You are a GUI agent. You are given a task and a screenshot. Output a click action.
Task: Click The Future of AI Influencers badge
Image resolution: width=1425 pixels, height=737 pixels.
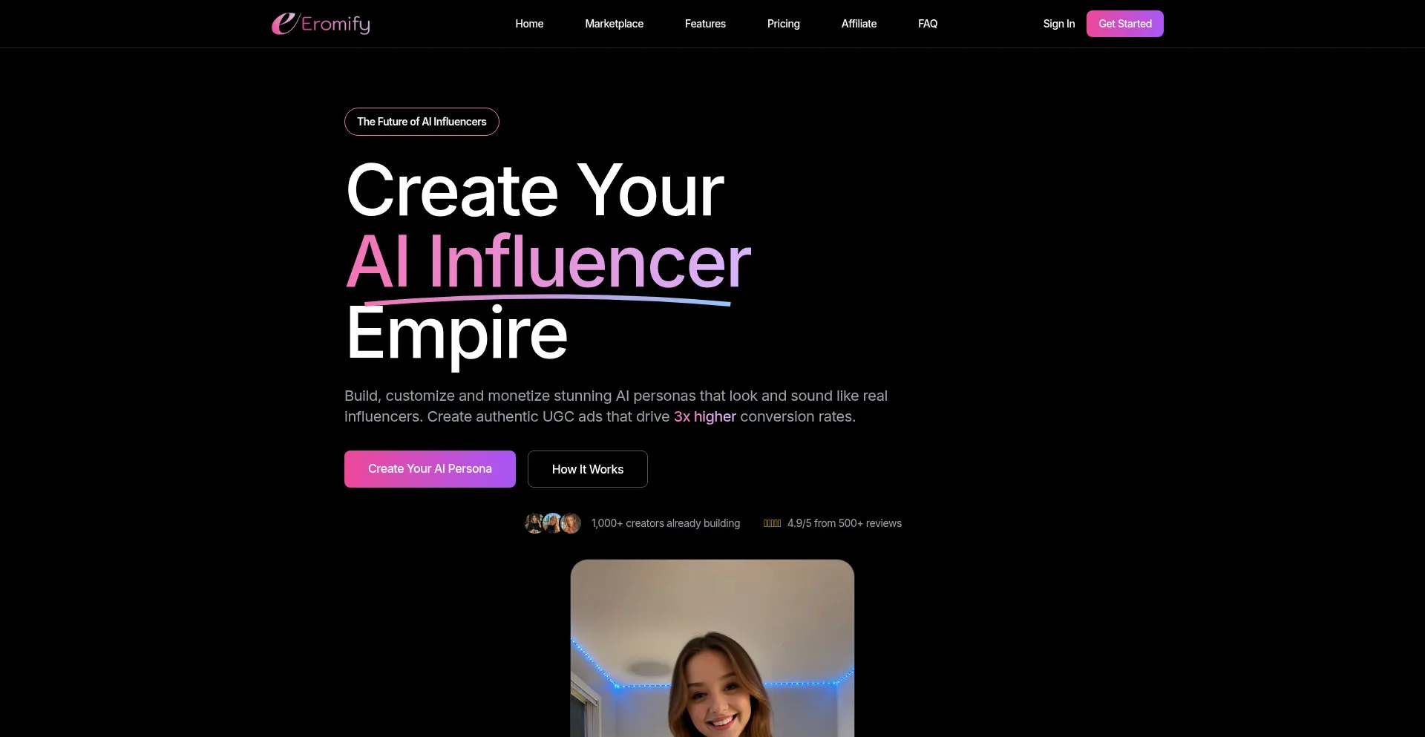[422, 122]
